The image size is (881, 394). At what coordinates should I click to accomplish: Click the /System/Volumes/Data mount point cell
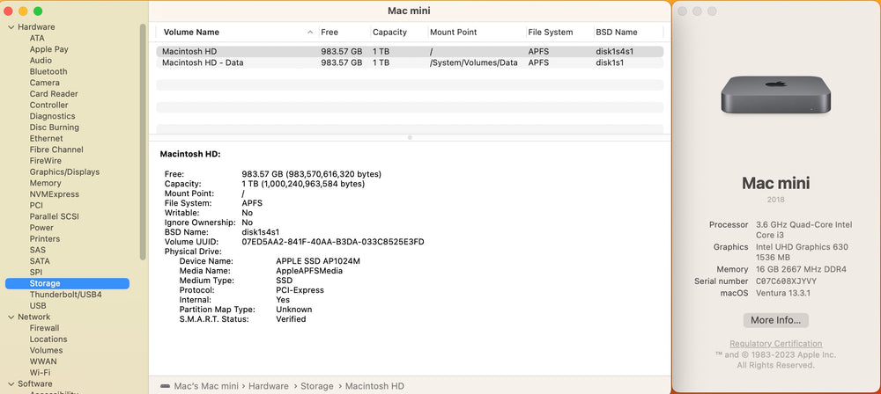point(474,62)
